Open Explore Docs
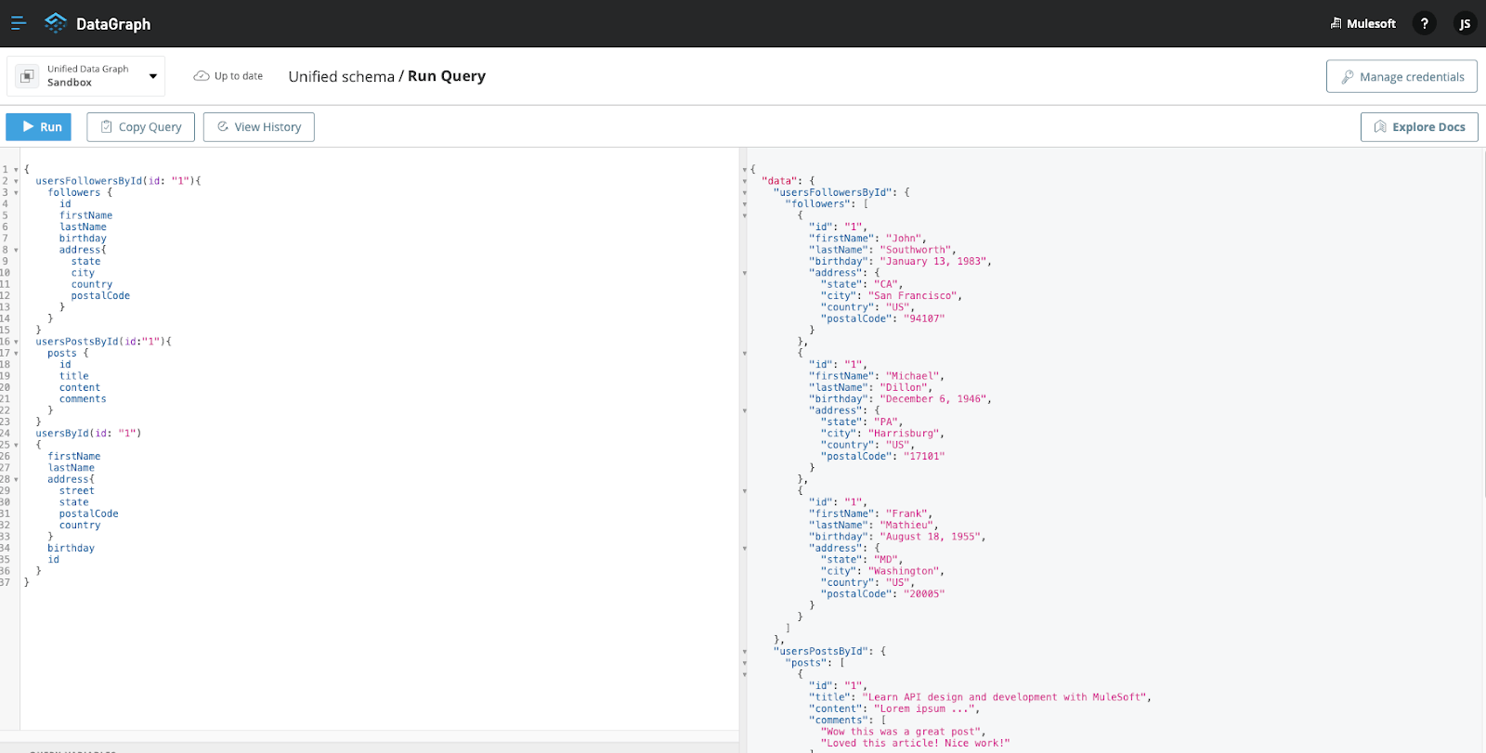Viewport: 1486px width, 753px height. (x=1419, y=126)
